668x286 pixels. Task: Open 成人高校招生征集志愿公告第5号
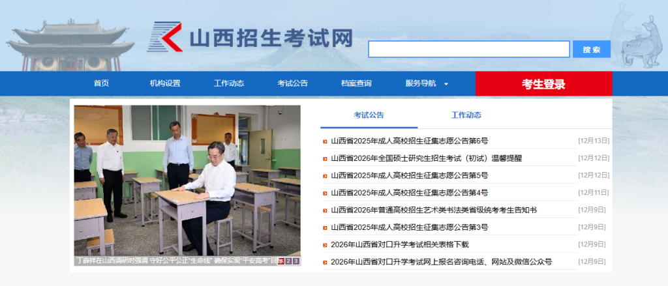(x=410, y=175)
